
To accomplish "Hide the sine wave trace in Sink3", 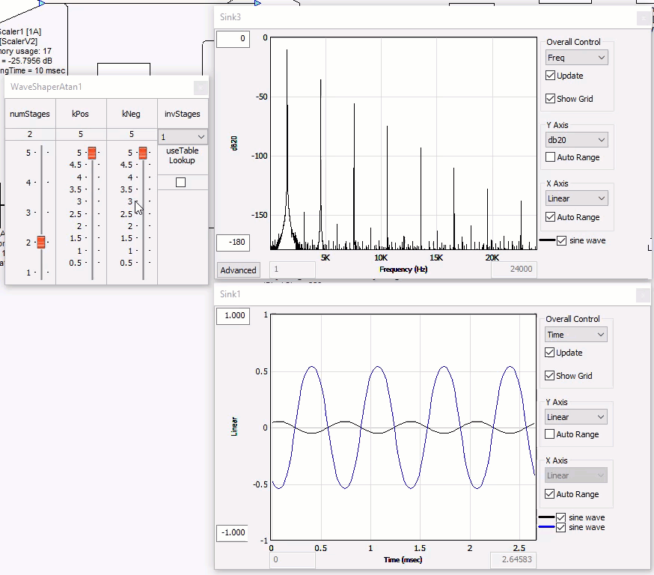I will tap(562, 241).
